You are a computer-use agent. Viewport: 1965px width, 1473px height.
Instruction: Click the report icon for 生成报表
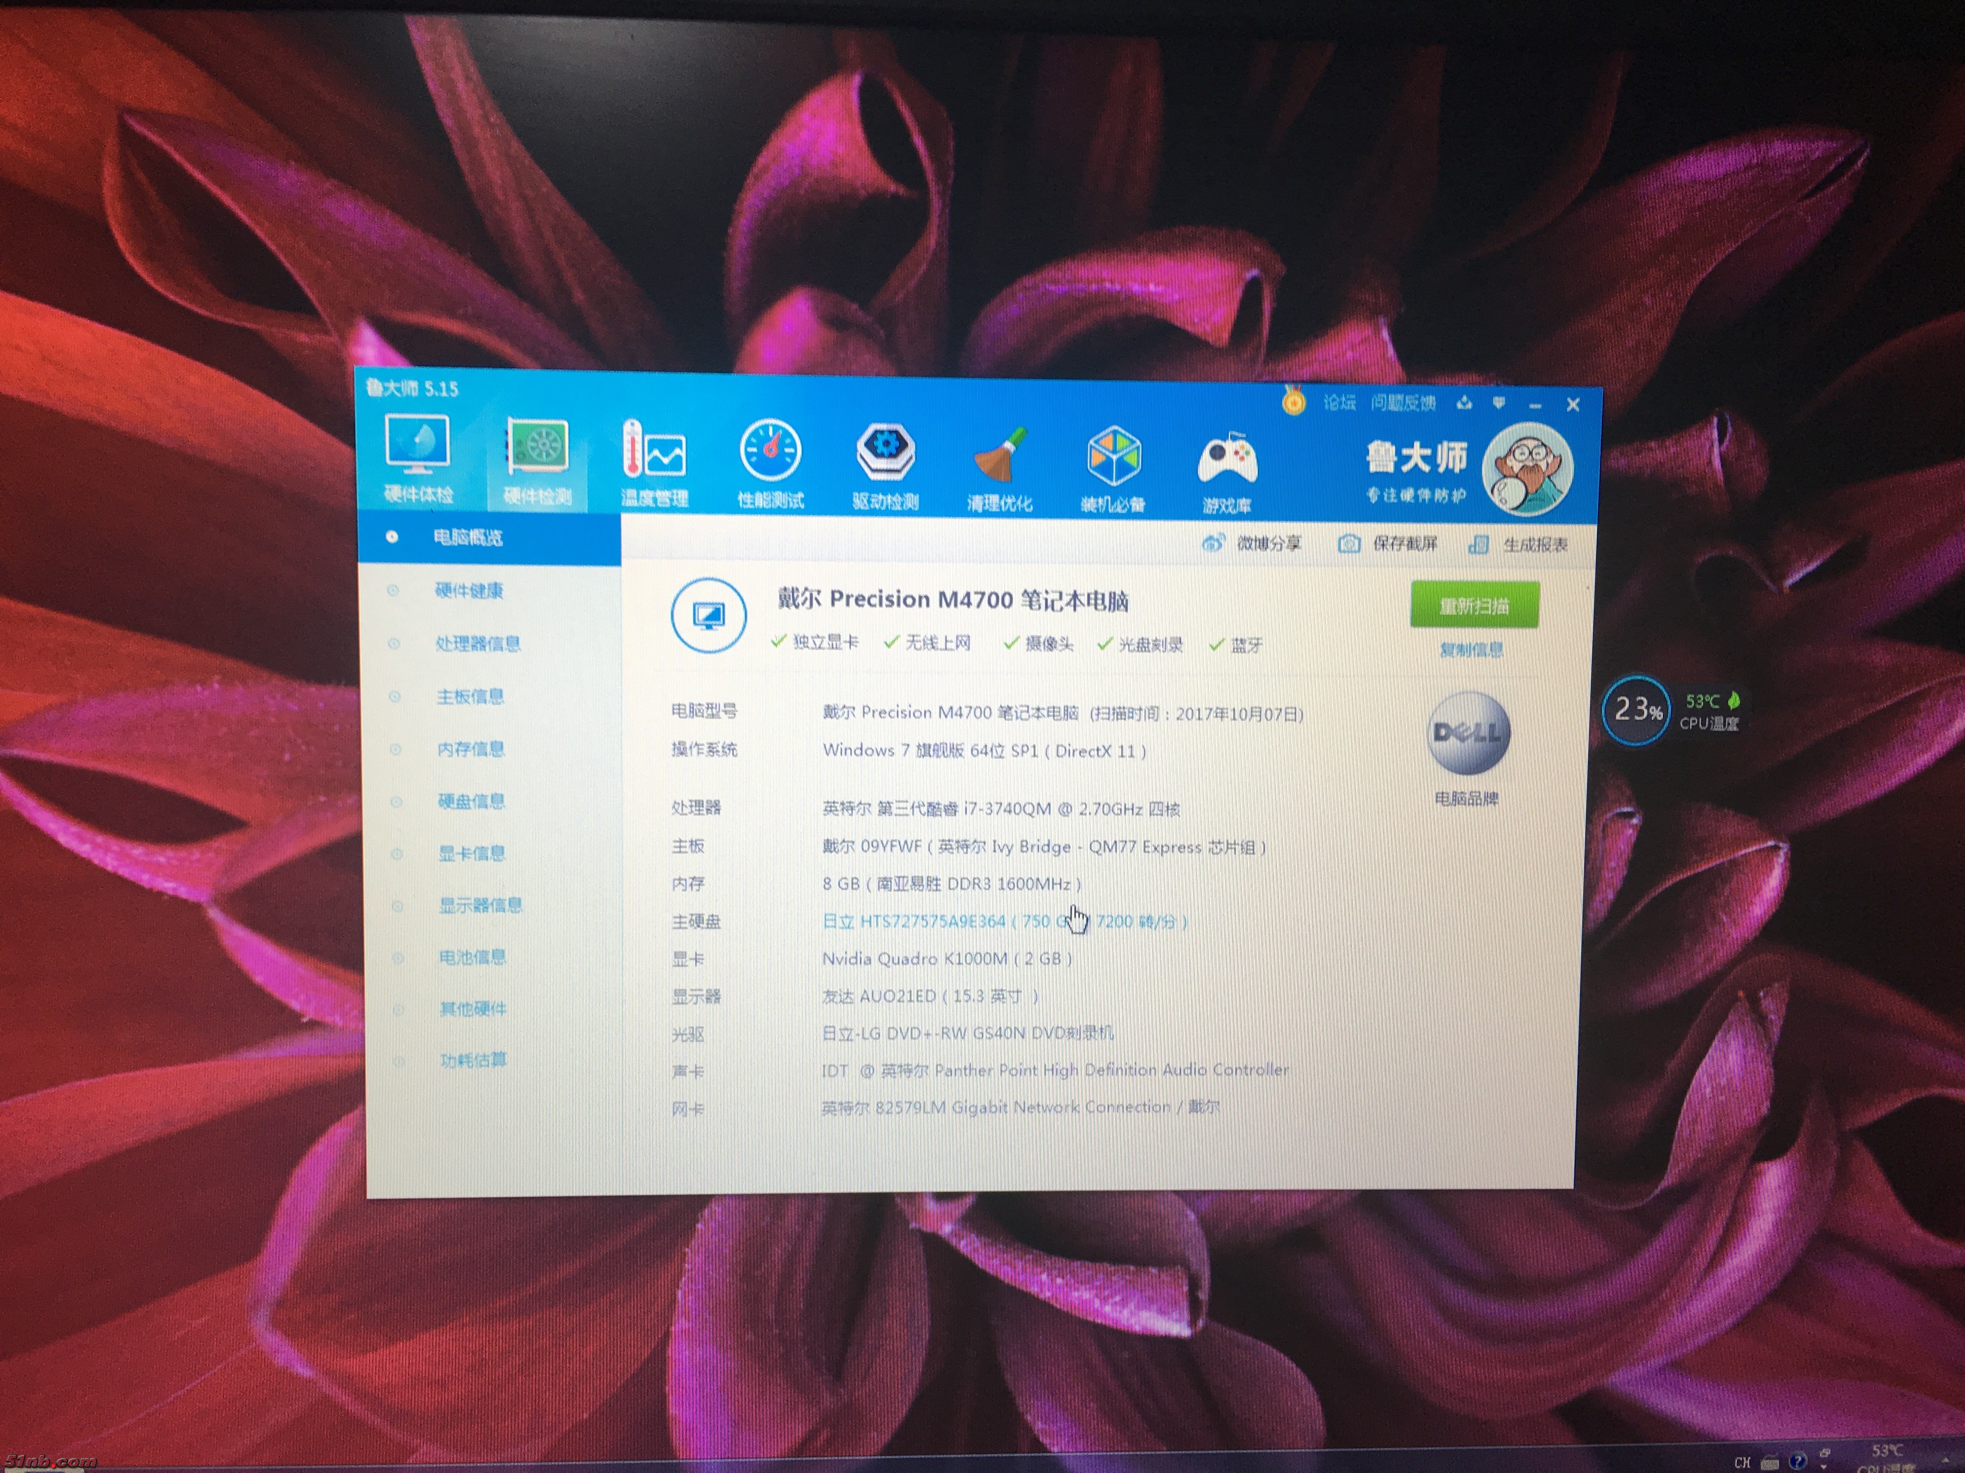pyautogui.click(x=1478, y=544)
